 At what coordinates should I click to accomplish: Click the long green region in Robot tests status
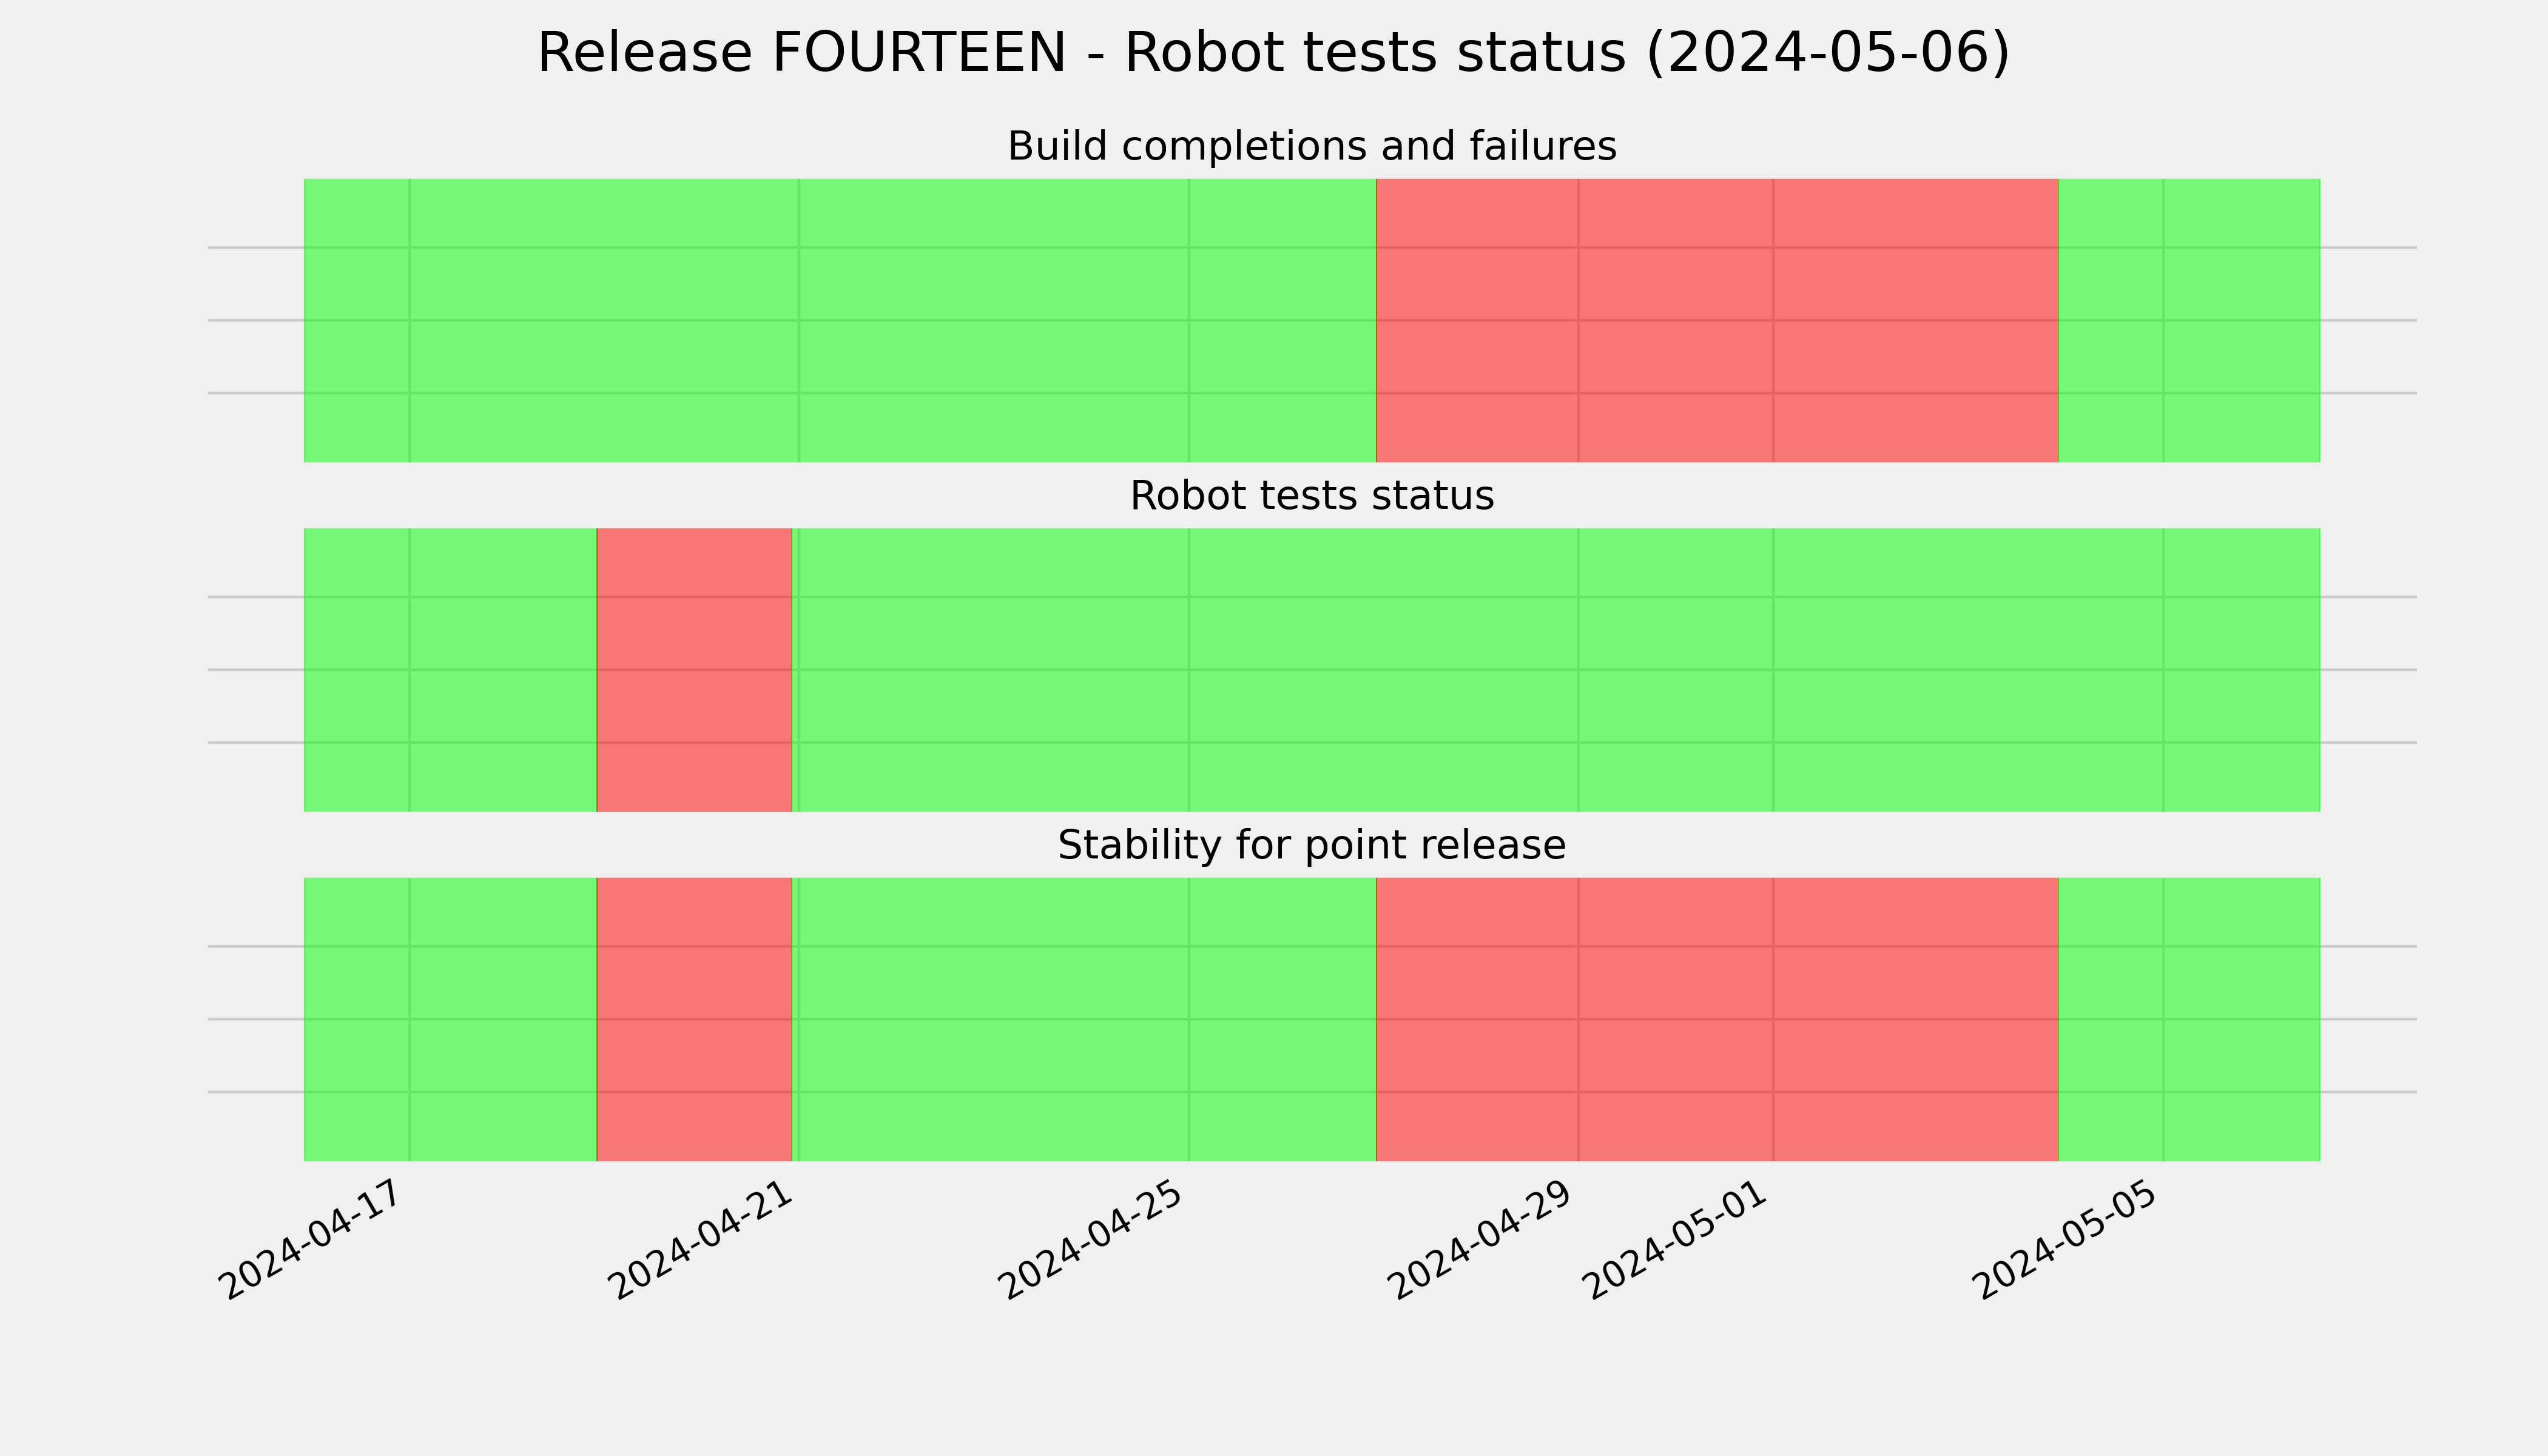1556,670
